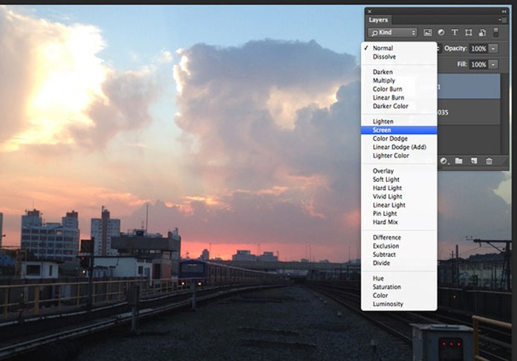This screenshot has height=361, width=517.
Task: Click the shape layer filter icon
Action: click(x=468, y=33)
